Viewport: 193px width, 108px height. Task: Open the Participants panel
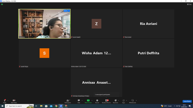pos(68,101)
